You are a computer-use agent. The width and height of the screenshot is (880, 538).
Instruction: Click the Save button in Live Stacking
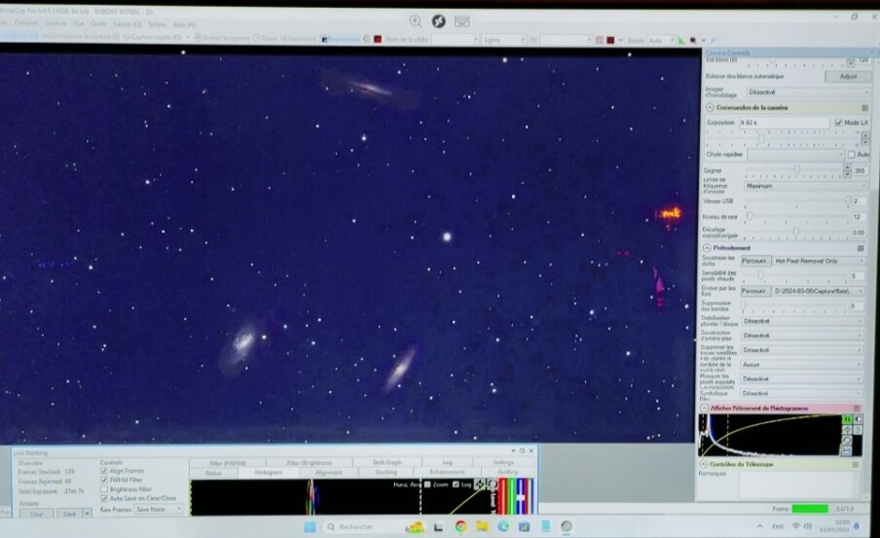[69, 514]
